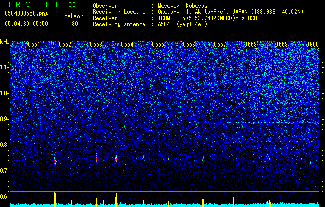
Task: Click the Receiving Location label
Action: [120, 12]
